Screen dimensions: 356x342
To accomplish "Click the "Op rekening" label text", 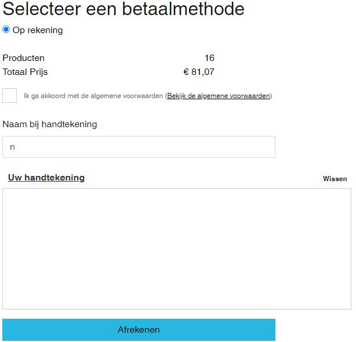I will (38, 30).
